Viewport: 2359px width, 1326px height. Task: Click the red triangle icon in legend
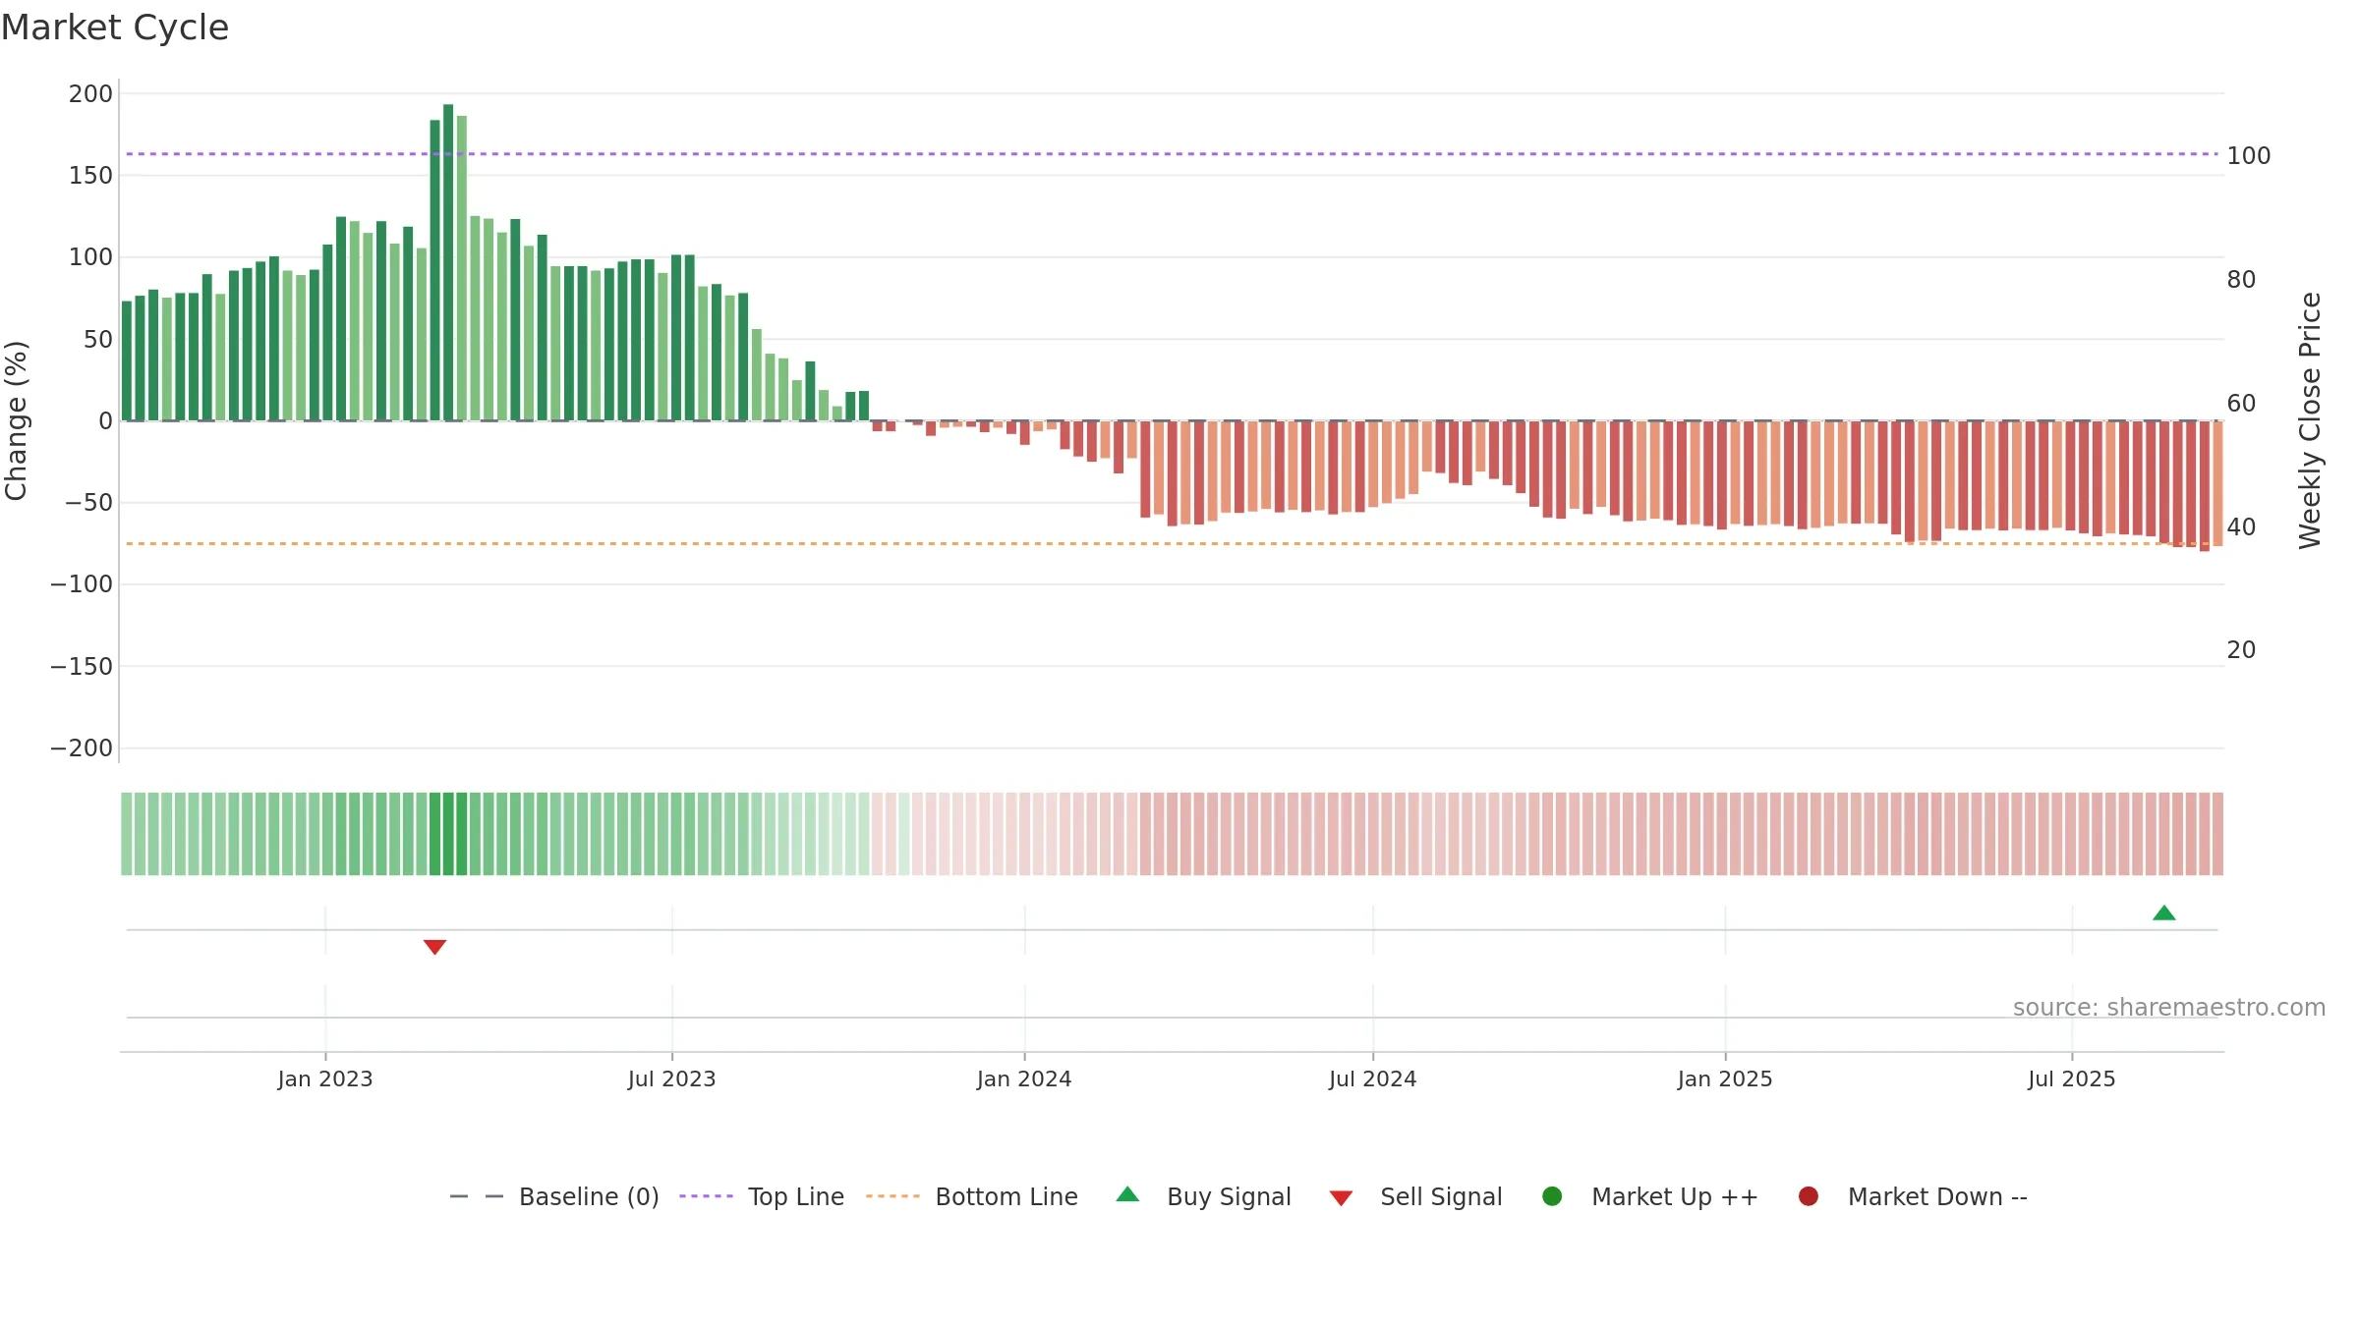[x=1341, y=1198]
